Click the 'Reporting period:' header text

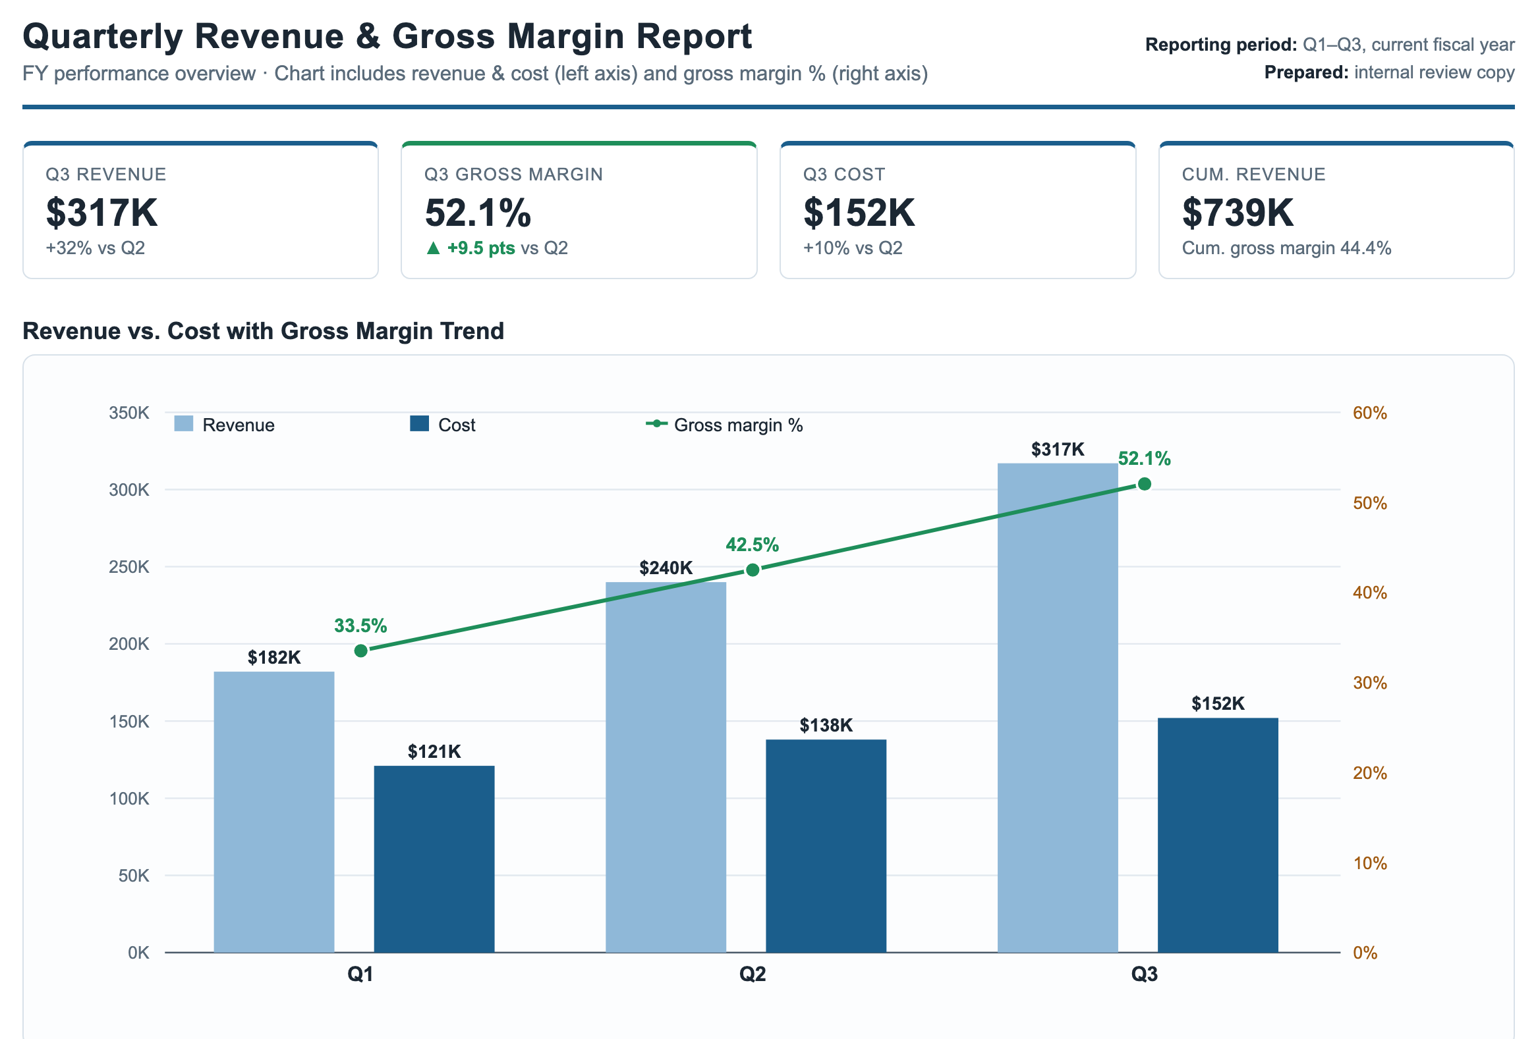click(1221, 44)
